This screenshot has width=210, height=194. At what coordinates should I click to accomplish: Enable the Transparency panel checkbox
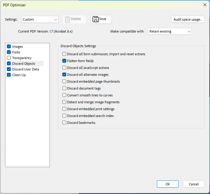point(9,58)
